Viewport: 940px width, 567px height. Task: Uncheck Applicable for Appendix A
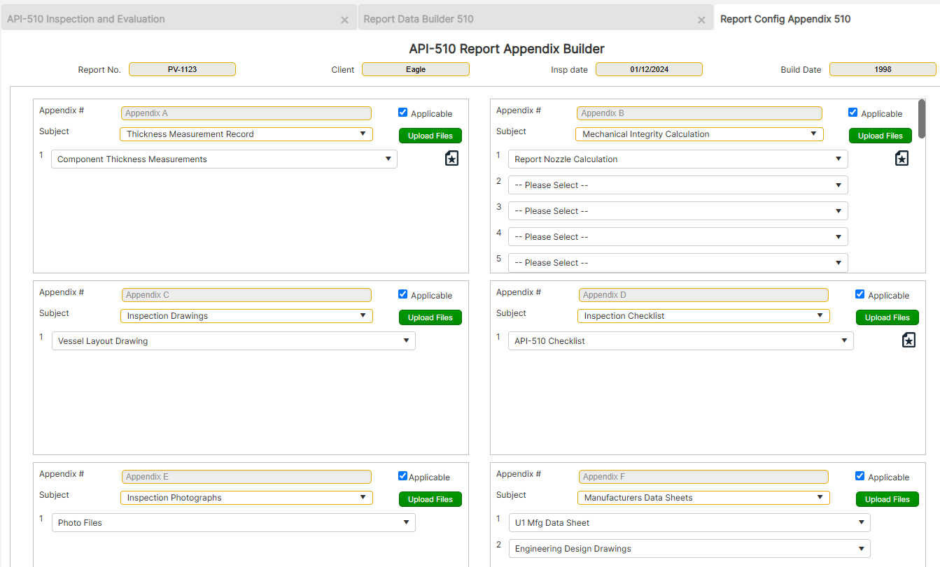click(402, 112)
